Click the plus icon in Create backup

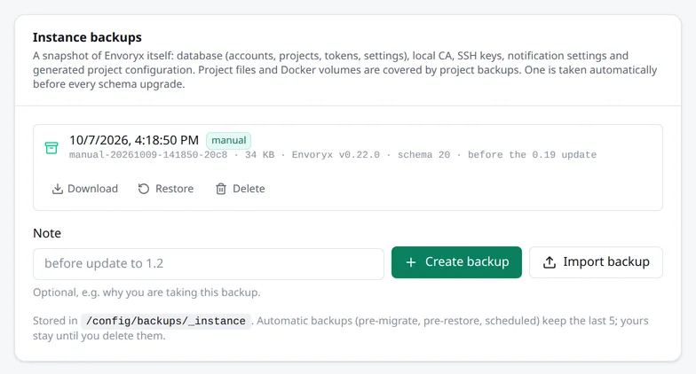click(411, 262)
